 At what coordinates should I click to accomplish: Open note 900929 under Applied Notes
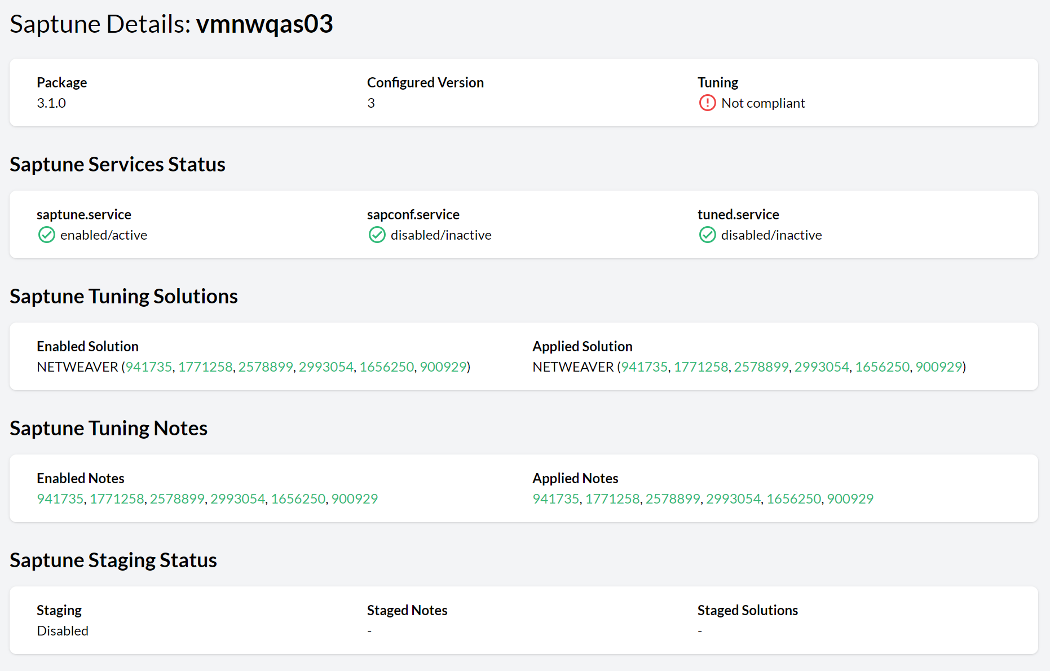click(x=850, y=498)
